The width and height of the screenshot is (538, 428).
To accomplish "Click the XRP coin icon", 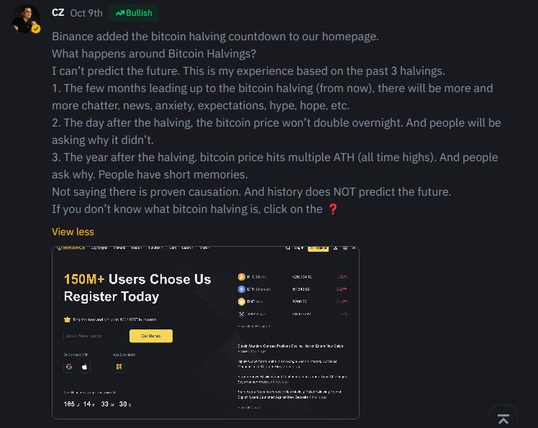I will [x=242, y=314].
